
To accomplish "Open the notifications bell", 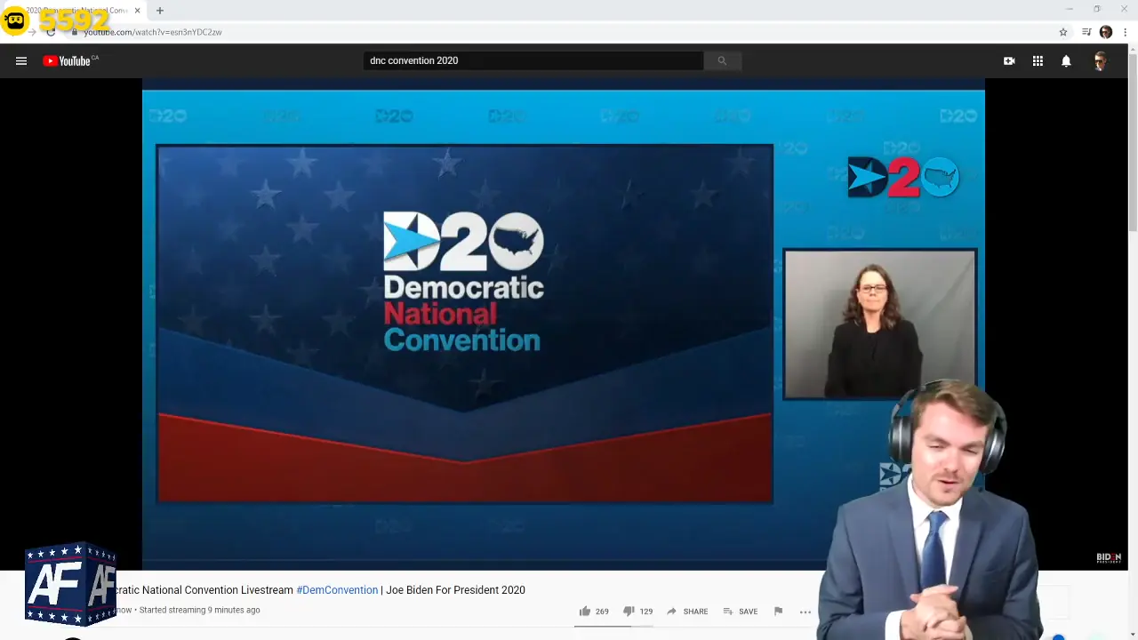I will [1066, 60].
